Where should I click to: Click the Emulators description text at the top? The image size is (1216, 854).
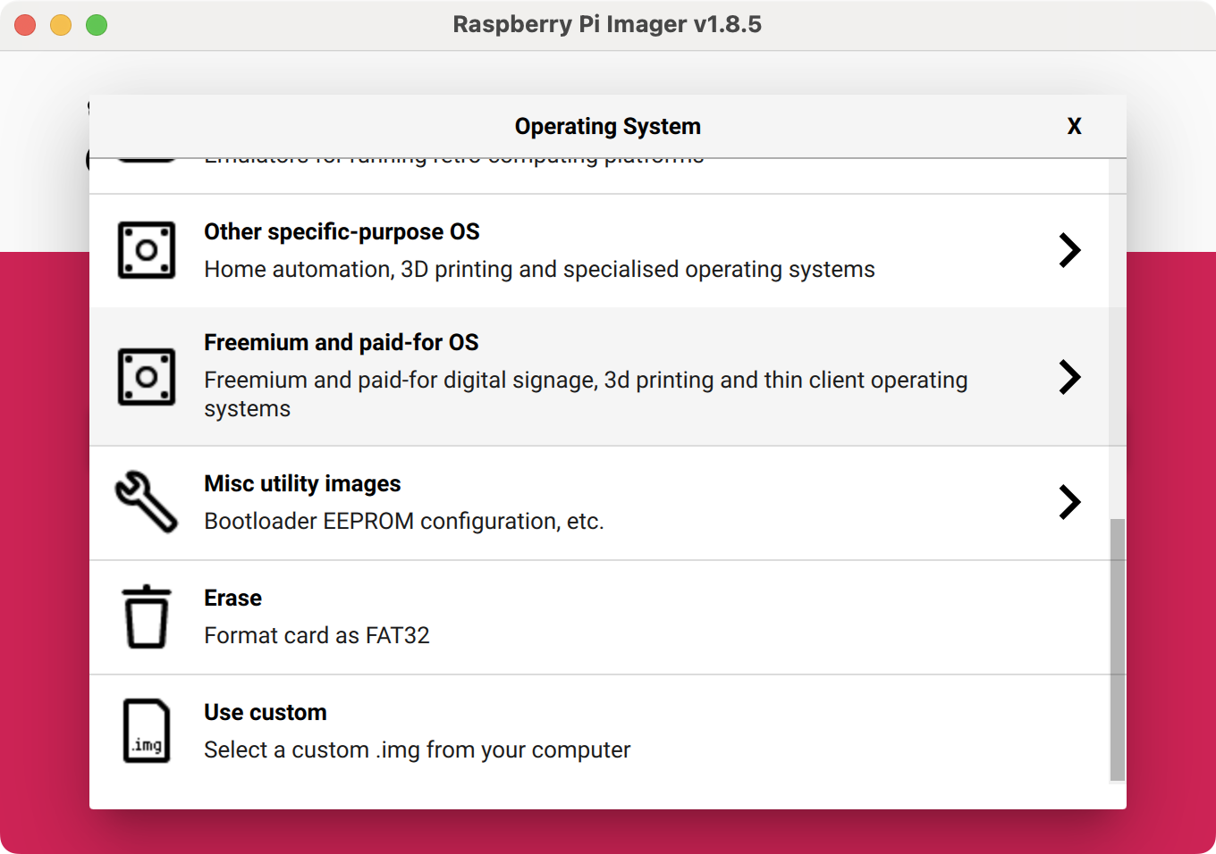[x=454, y=155]
